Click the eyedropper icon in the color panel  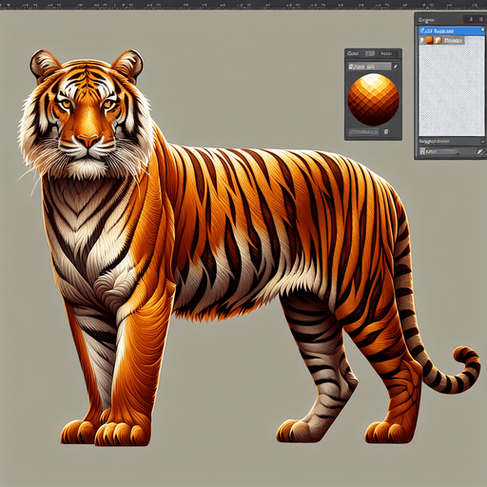point(396,67)
